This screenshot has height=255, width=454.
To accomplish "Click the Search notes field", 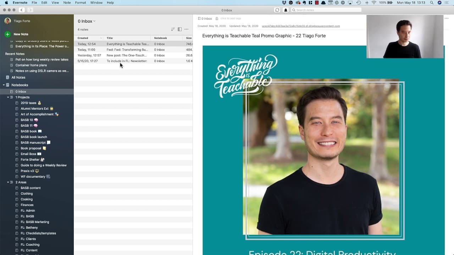I will [x=326, y=10].
